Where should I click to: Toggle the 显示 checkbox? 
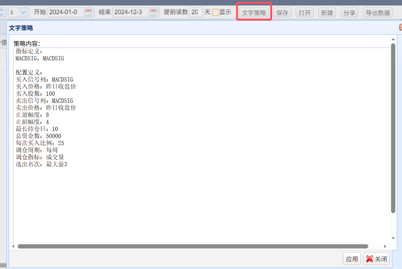click(x=215, y=12)
